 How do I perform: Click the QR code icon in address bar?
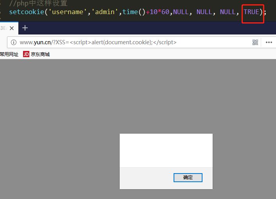click(x=255, y=42)
